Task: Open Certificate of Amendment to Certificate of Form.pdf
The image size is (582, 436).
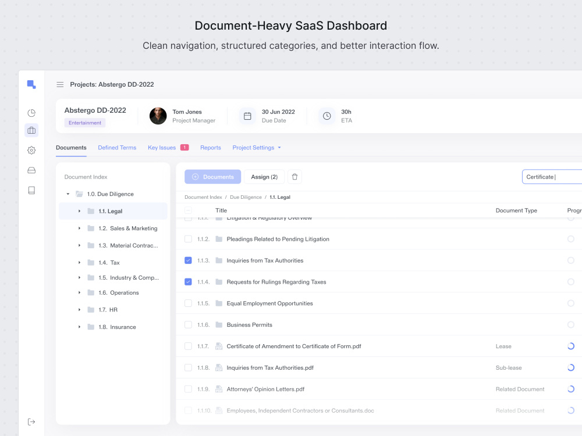Action: 294,346
